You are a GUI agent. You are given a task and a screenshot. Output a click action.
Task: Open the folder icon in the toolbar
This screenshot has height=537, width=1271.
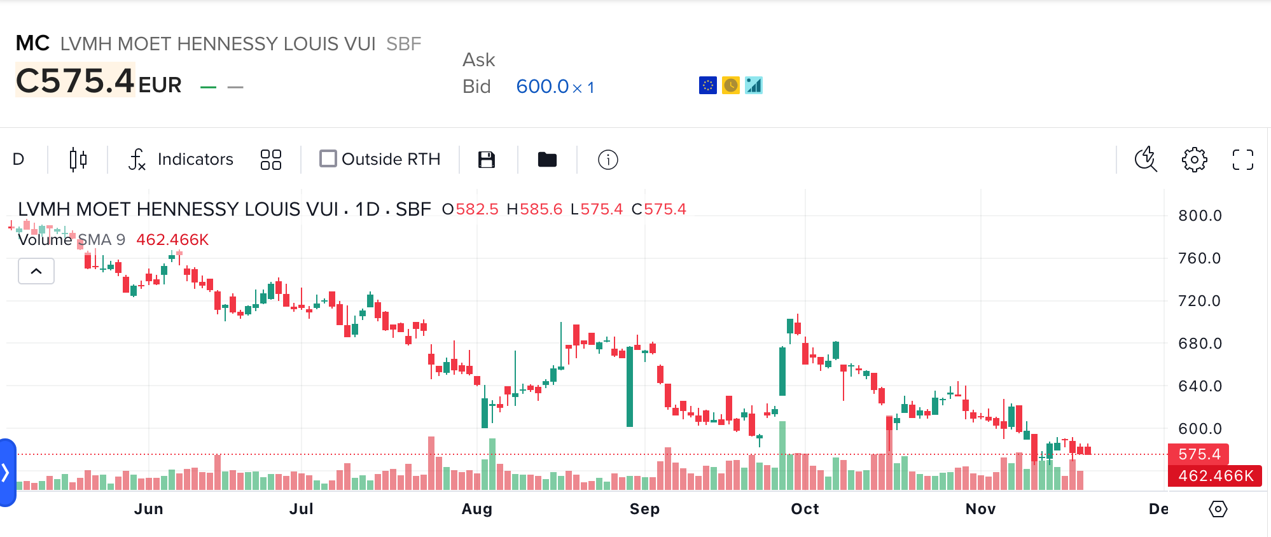(547, 159)
